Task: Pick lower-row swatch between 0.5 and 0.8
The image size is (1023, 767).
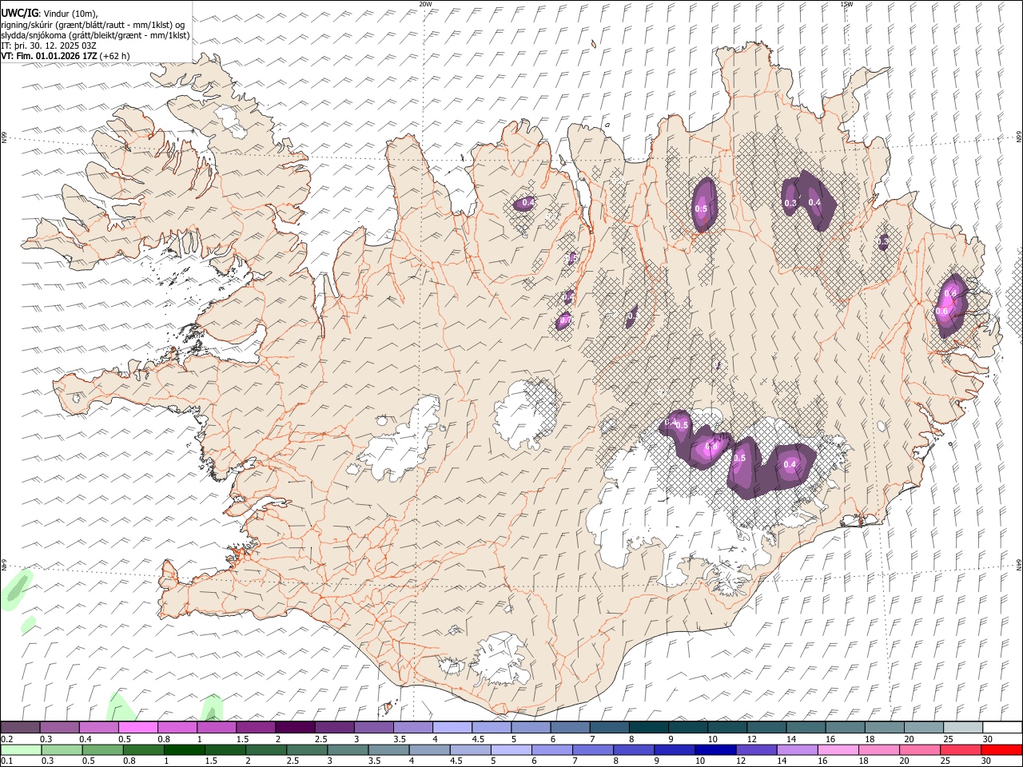Action: 102,749
